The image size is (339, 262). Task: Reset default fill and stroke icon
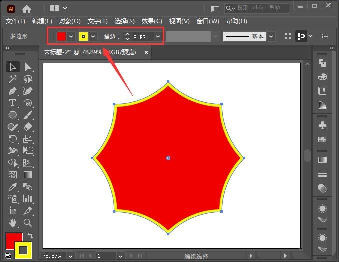coord(8,255)
